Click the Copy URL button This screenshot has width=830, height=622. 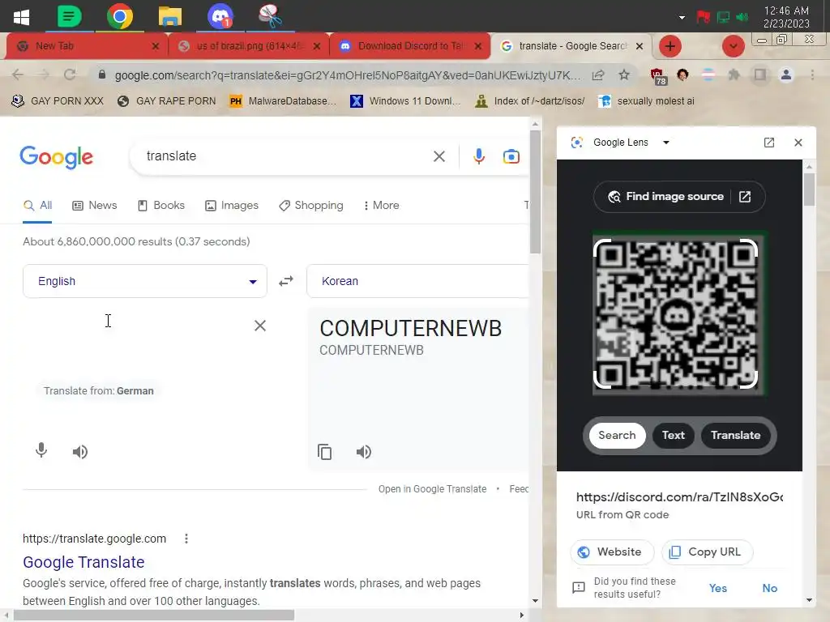(707, 552)
